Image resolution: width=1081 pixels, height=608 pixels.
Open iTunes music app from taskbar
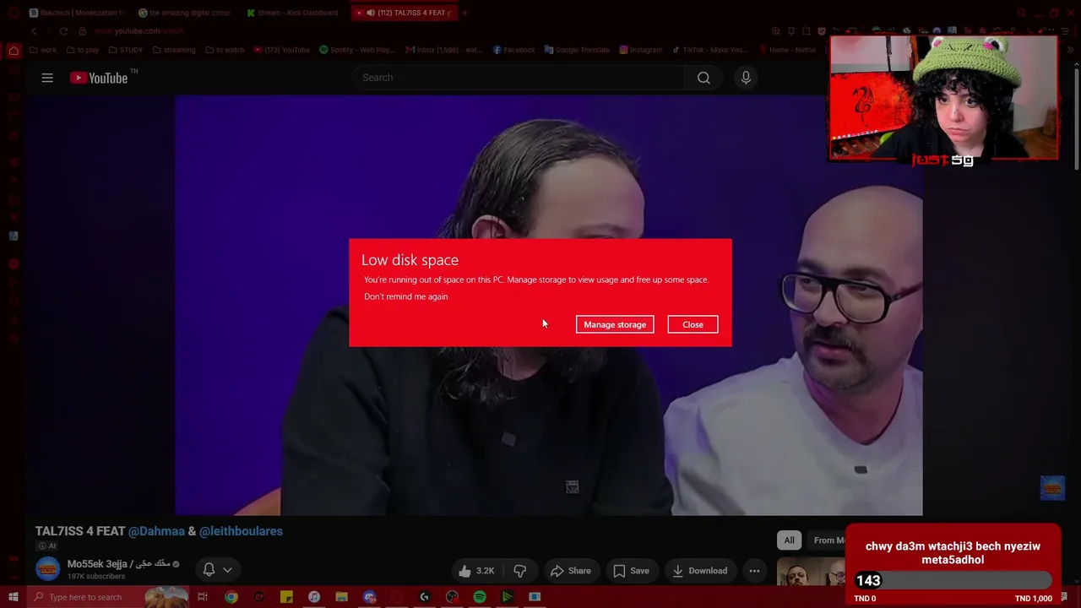point(314,597)
